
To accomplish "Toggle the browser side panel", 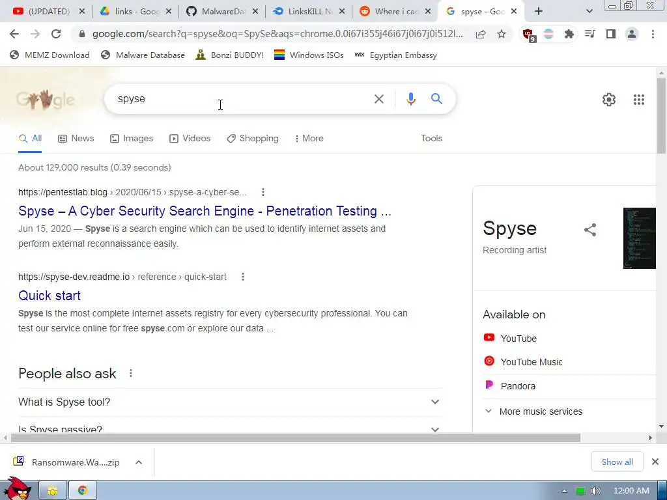I will [x=610, y=34].
